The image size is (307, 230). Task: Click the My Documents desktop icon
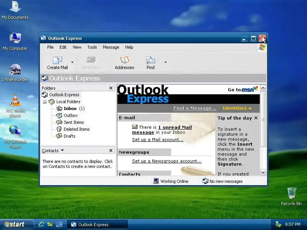(15, 7)
